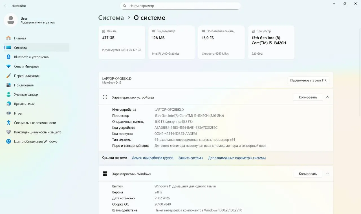Click the storage icon on Память card
Screen dimensions: 361x214
[104, 31]
